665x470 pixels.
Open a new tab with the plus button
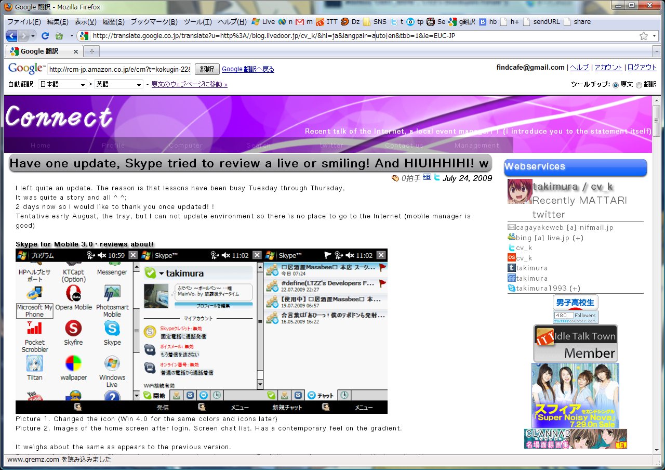pyautogui.click(x=92, y=51)
